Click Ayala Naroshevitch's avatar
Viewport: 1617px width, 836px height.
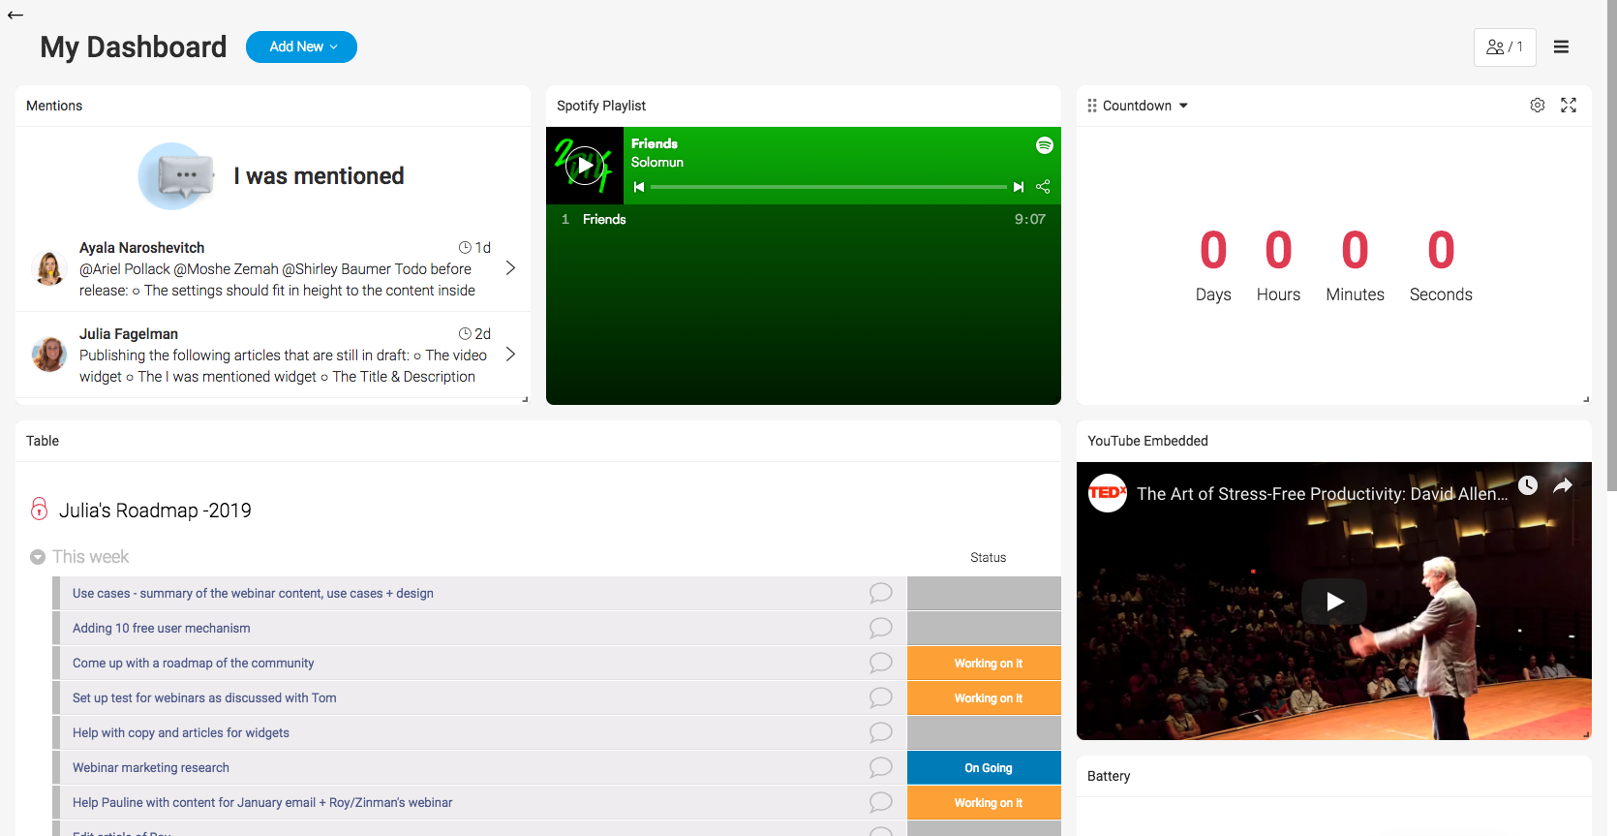point(48,267)
